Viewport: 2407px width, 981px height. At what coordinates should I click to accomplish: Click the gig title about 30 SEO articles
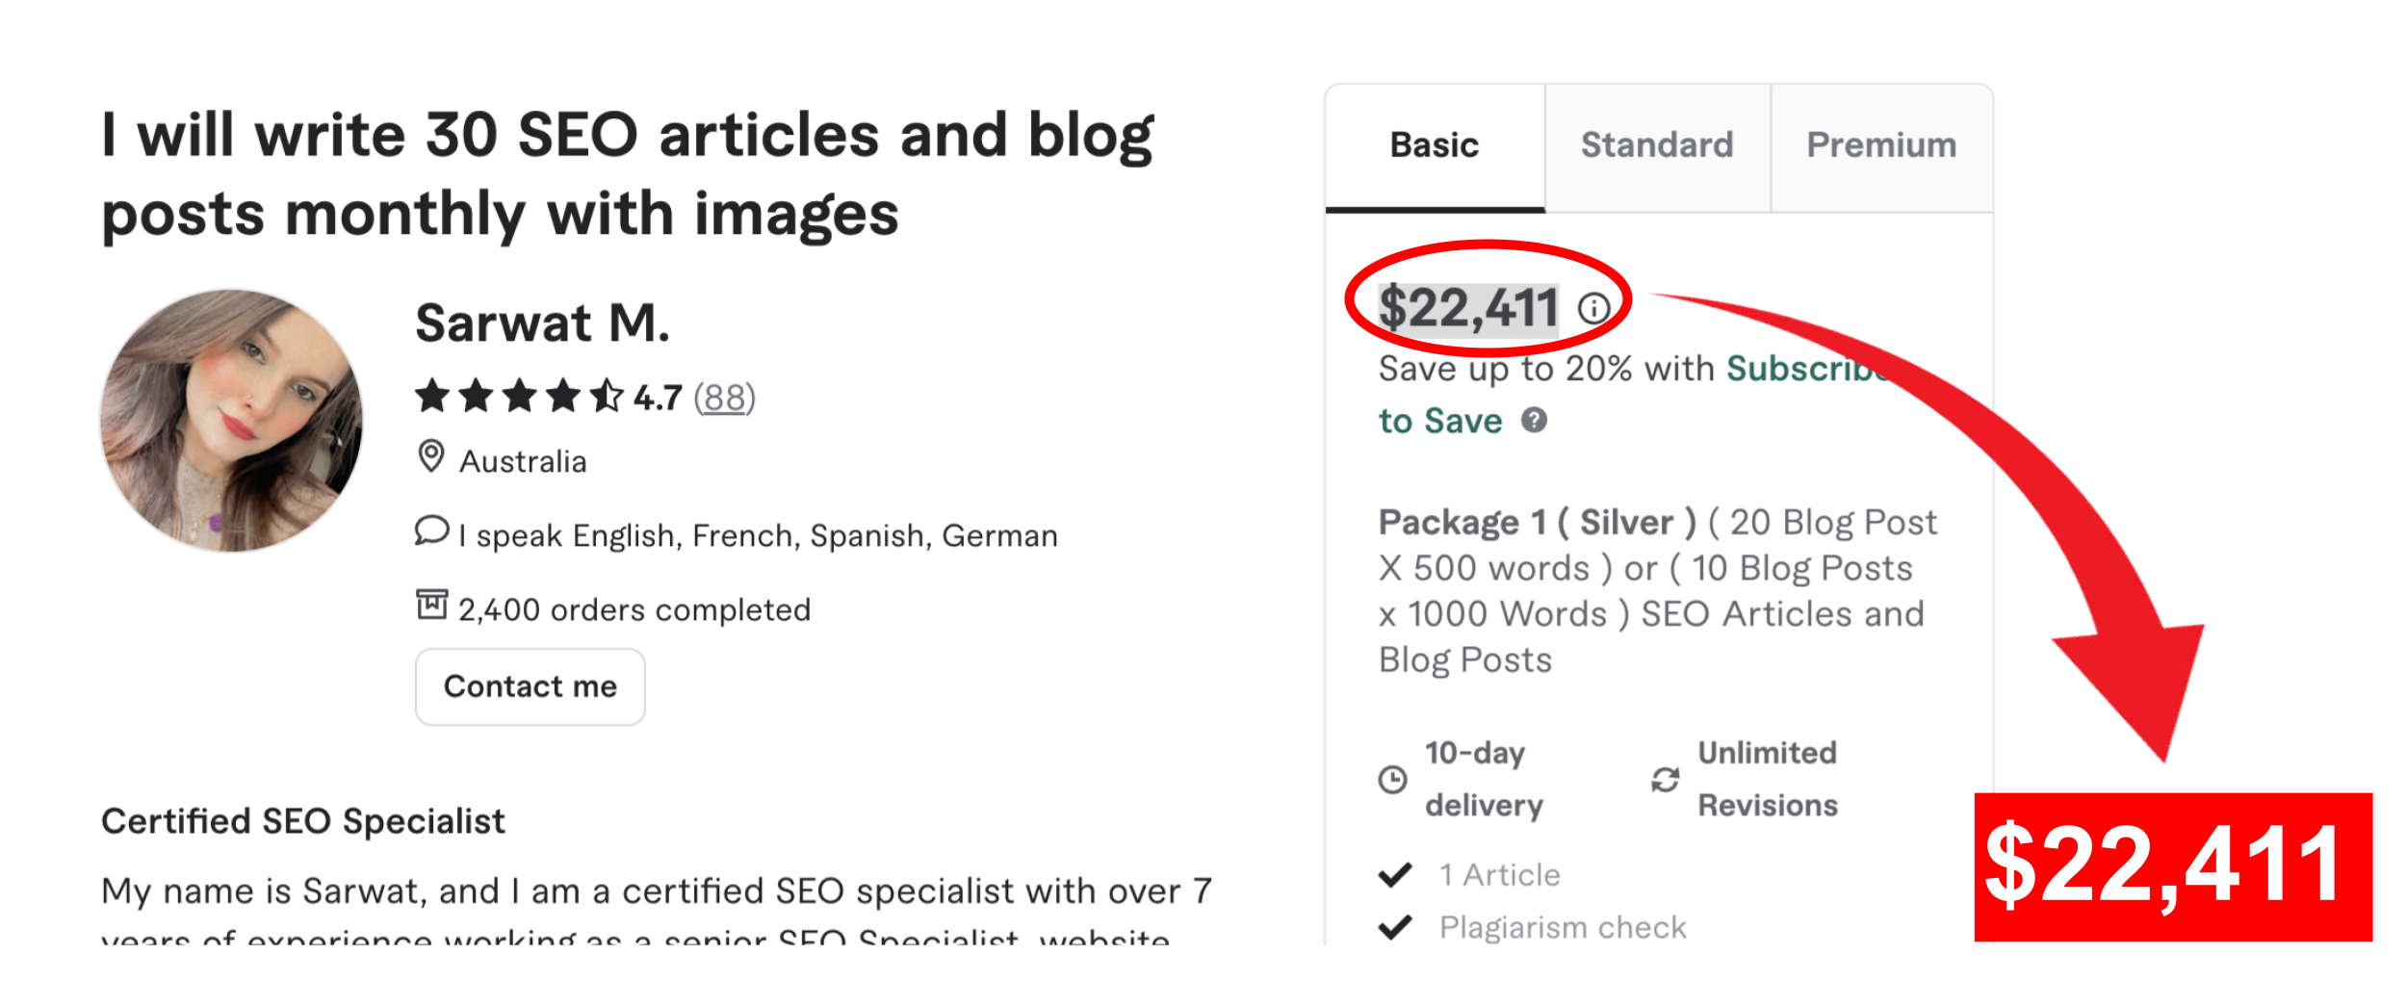pyautogui.click(x=628, y=174)
